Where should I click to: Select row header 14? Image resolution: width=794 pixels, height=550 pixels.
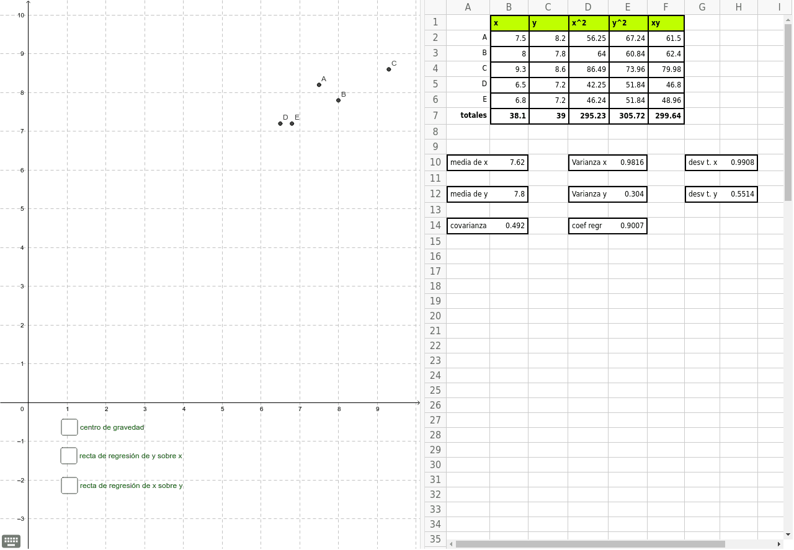435,225
